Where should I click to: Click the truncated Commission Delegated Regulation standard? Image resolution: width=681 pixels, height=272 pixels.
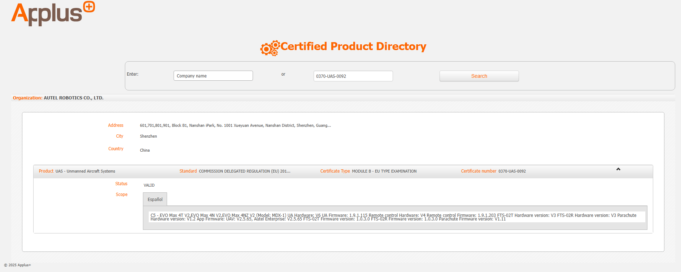(244, 171)
